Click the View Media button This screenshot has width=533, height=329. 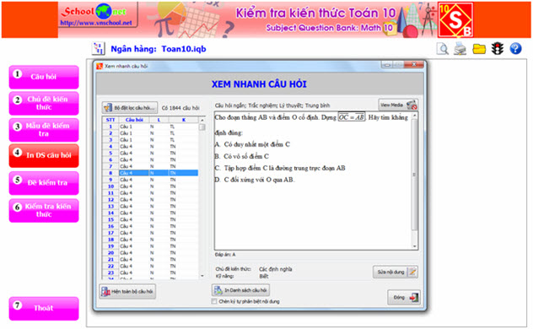[398, 105]
